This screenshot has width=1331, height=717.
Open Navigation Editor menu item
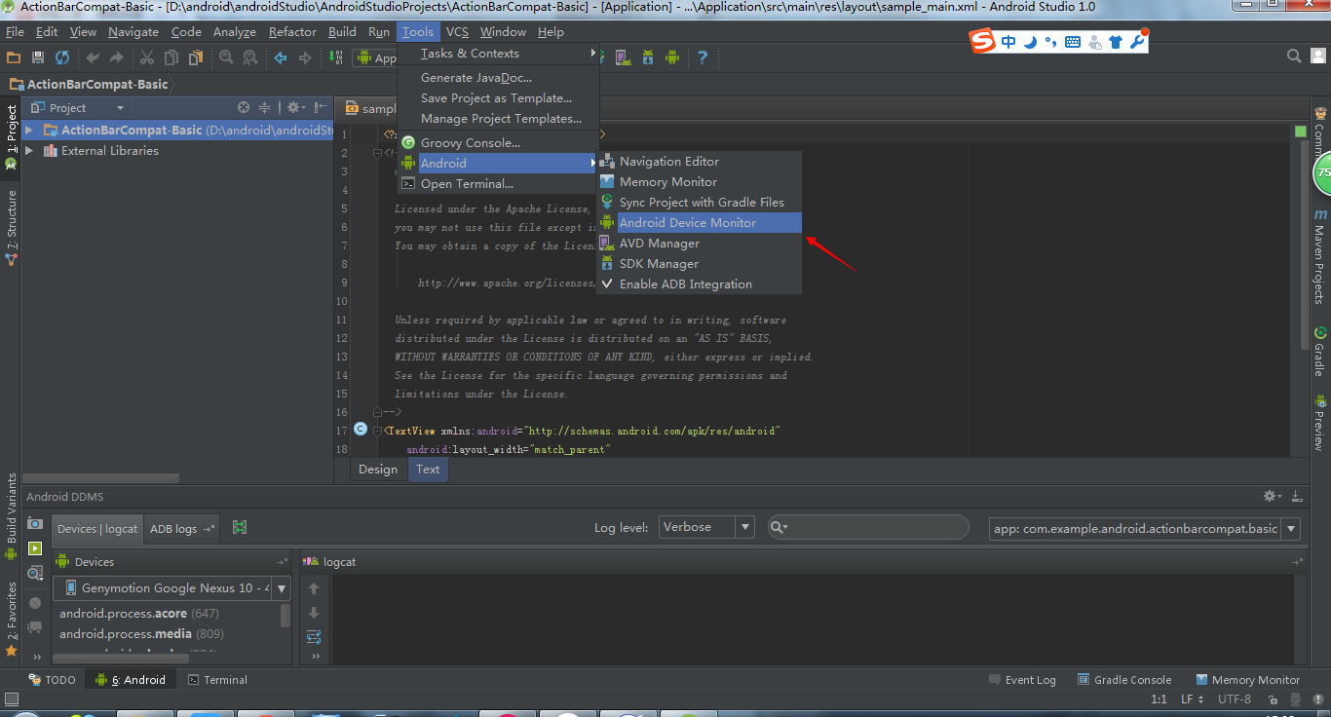[x=699, y=162]
